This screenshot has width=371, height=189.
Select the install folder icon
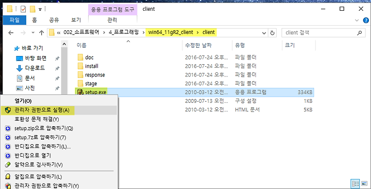81,66
